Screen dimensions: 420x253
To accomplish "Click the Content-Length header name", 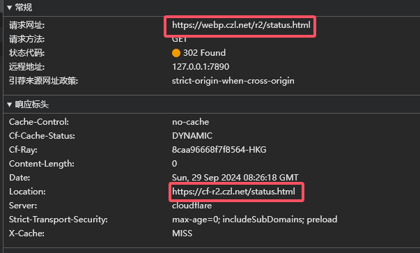I will (42, 164).
